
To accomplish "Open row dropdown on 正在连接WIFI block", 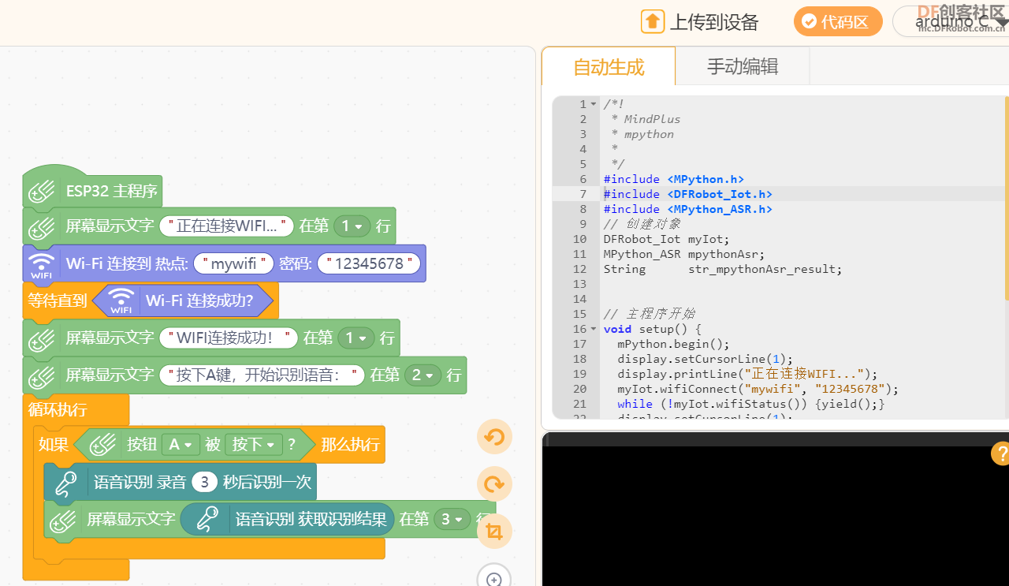I will [352, 226].
